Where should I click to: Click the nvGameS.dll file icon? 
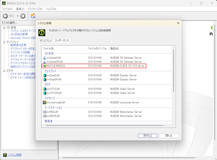pos(44,58)
